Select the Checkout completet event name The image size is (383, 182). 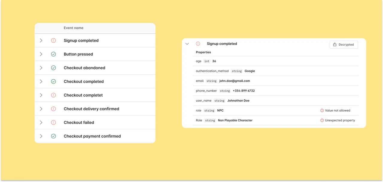[83, 95]
